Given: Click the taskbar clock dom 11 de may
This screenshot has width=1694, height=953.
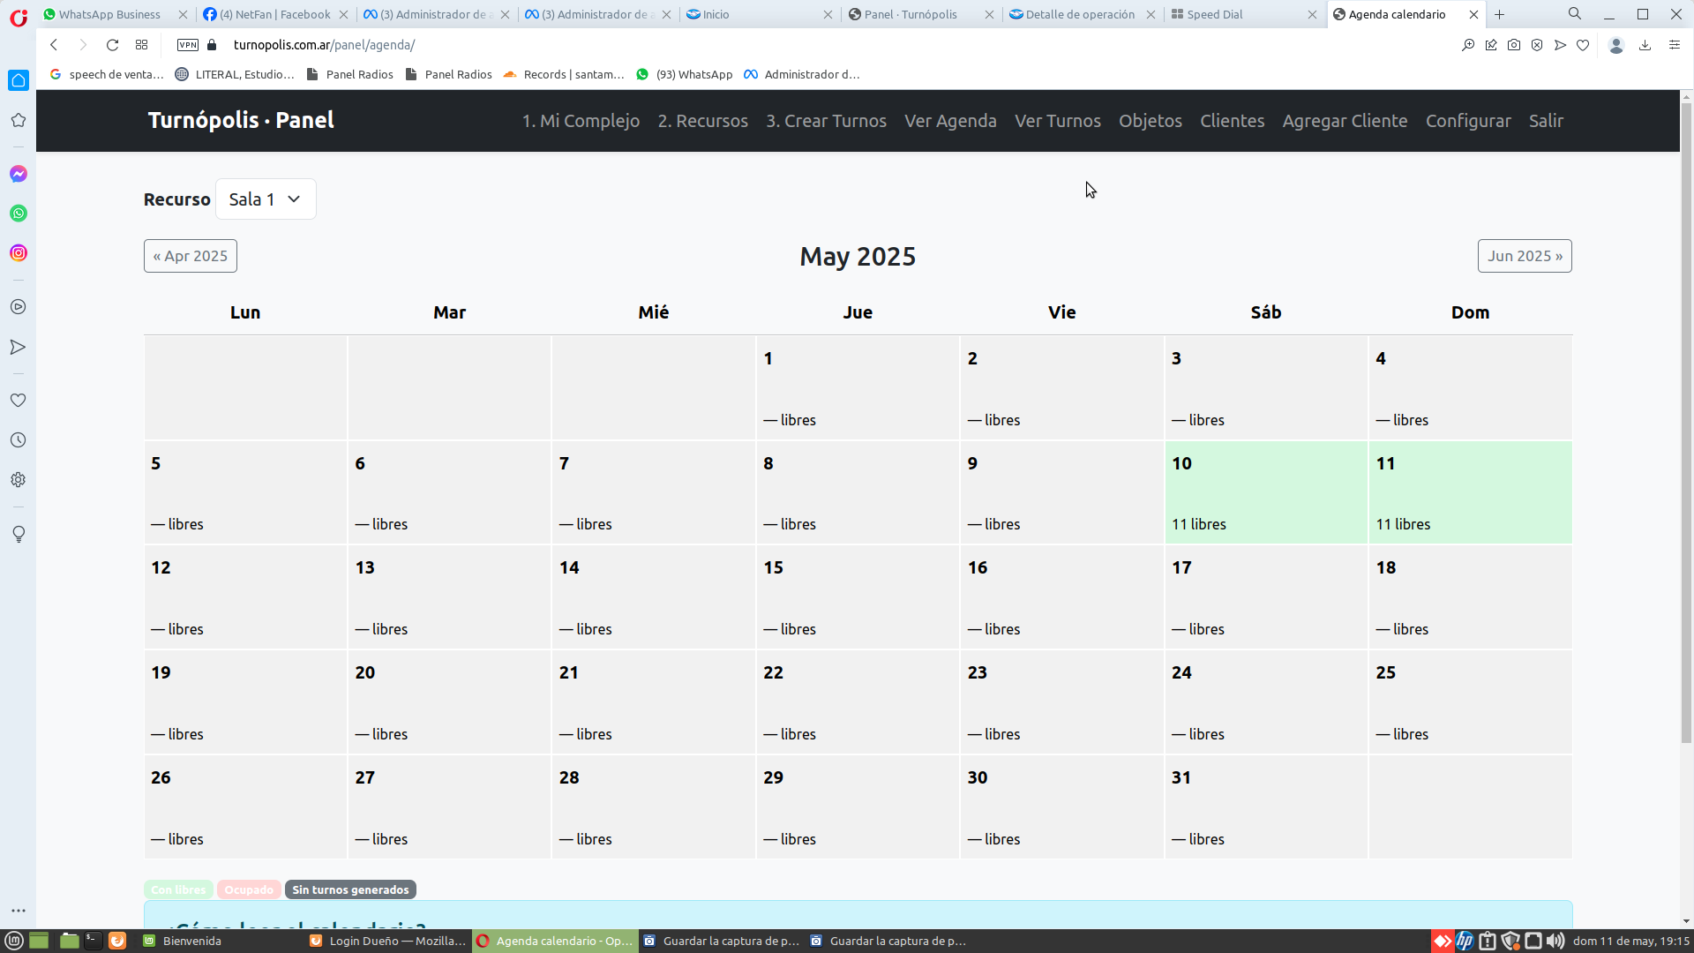Looking at the screenshot, I should (x=1630, y=941).
